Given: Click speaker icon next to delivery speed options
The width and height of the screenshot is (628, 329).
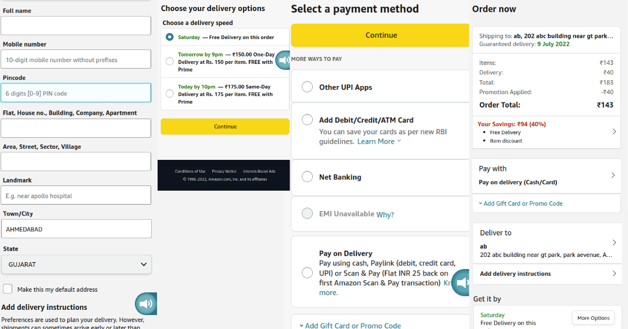Looking at the screenshot, I should click(x=283, y=60).
